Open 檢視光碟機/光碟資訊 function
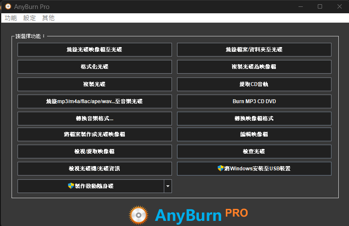This screenshot has width=349, height=226. click(x=95, y=169)
